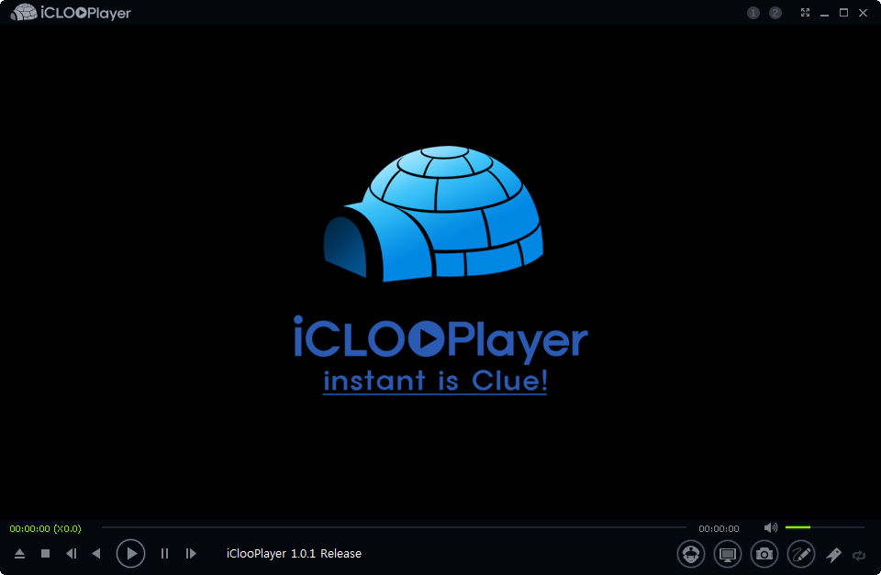Select the circled number 2 button
The image size is (881, 575).
[x=775, y=12]
